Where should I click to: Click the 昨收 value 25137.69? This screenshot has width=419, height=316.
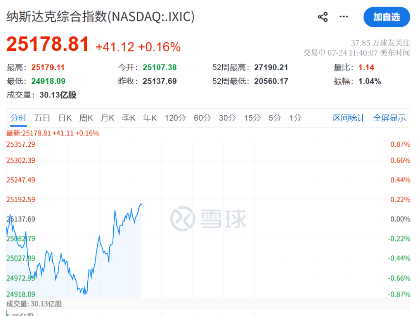(159, 81)
